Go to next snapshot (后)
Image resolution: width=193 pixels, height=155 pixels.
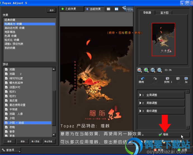[186, 80]
